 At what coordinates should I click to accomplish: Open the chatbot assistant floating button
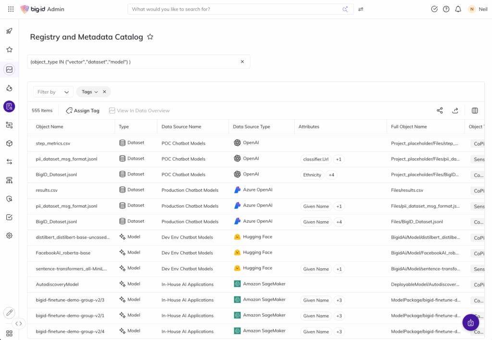click(x=470, y=322)
